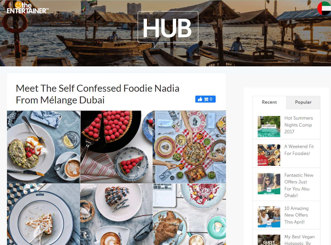Like the article with Facebook thumbs-up button
The image size is (331, 245).
205,99
